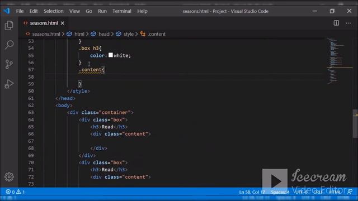Expand the head breadcrumb item
358x201 pixels.
pos(104,34)
